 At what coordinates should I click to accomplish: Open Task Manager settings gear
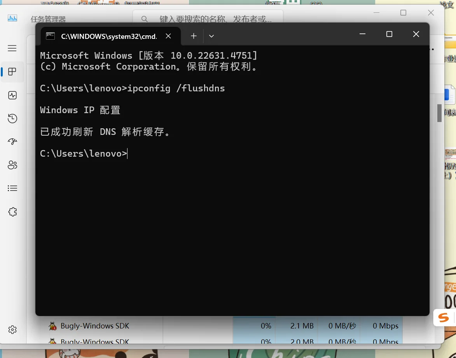pyautogui.click(x=12, y=330)
